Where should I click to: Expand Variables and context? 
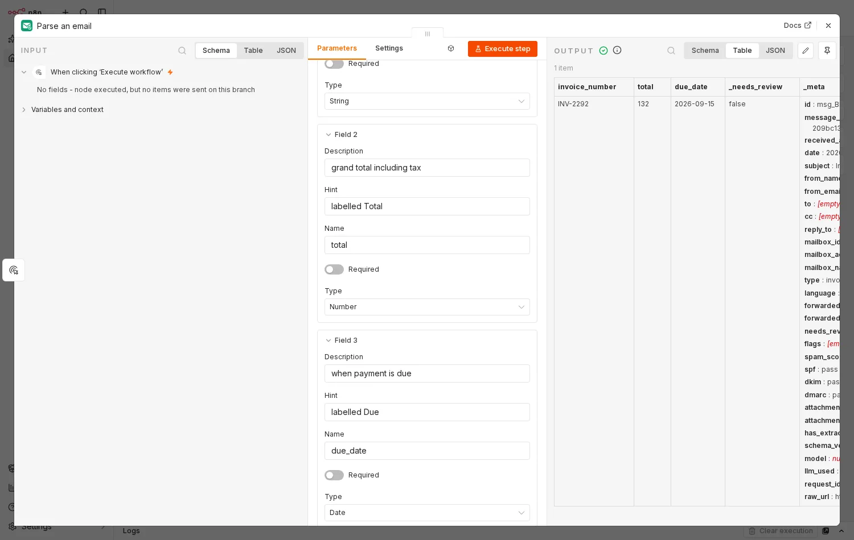tap(24, 110)
